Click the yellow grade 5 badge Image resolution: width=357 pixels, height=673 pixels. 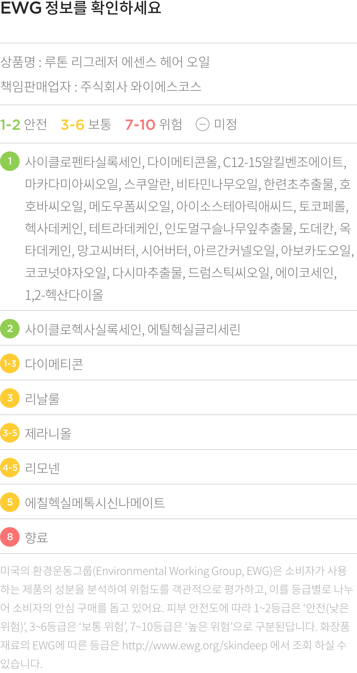coord(10,502)
